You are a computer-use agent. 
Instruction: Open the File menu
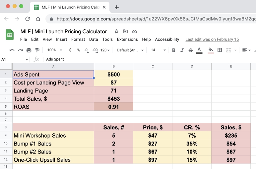point(24,39)
